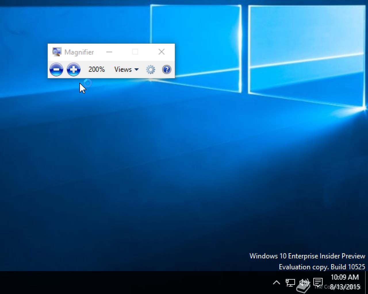Expand the Views dropdown menu
The image size is (368, 294).
tap(126, 69)
